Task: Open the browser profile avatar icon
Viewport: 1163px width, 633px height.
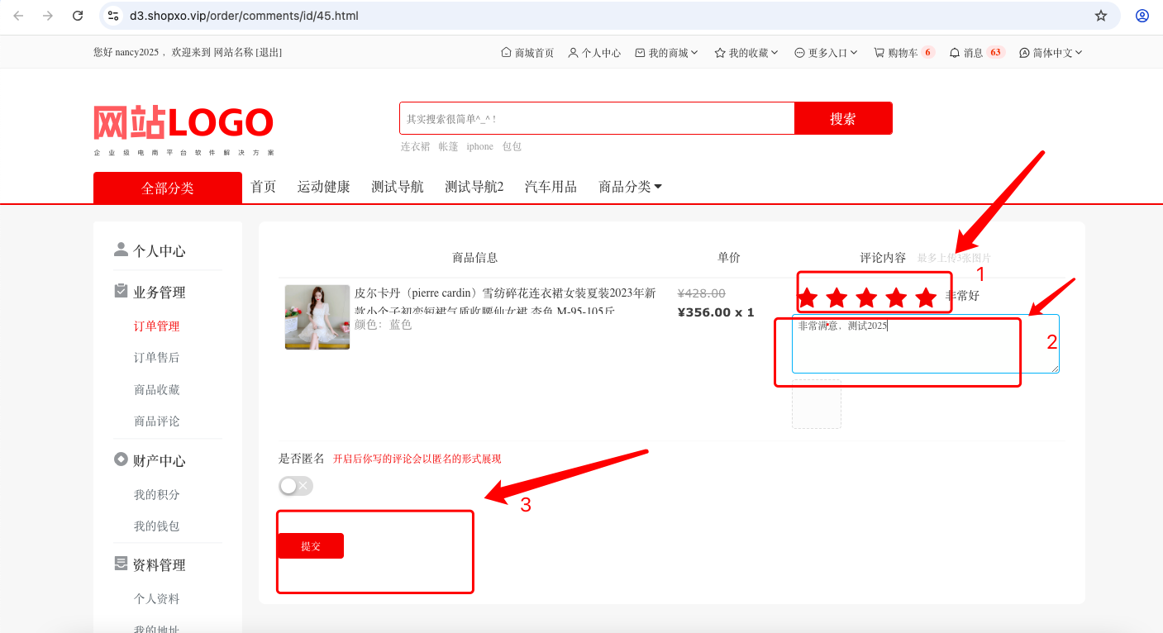Action: pos(1142,16)
